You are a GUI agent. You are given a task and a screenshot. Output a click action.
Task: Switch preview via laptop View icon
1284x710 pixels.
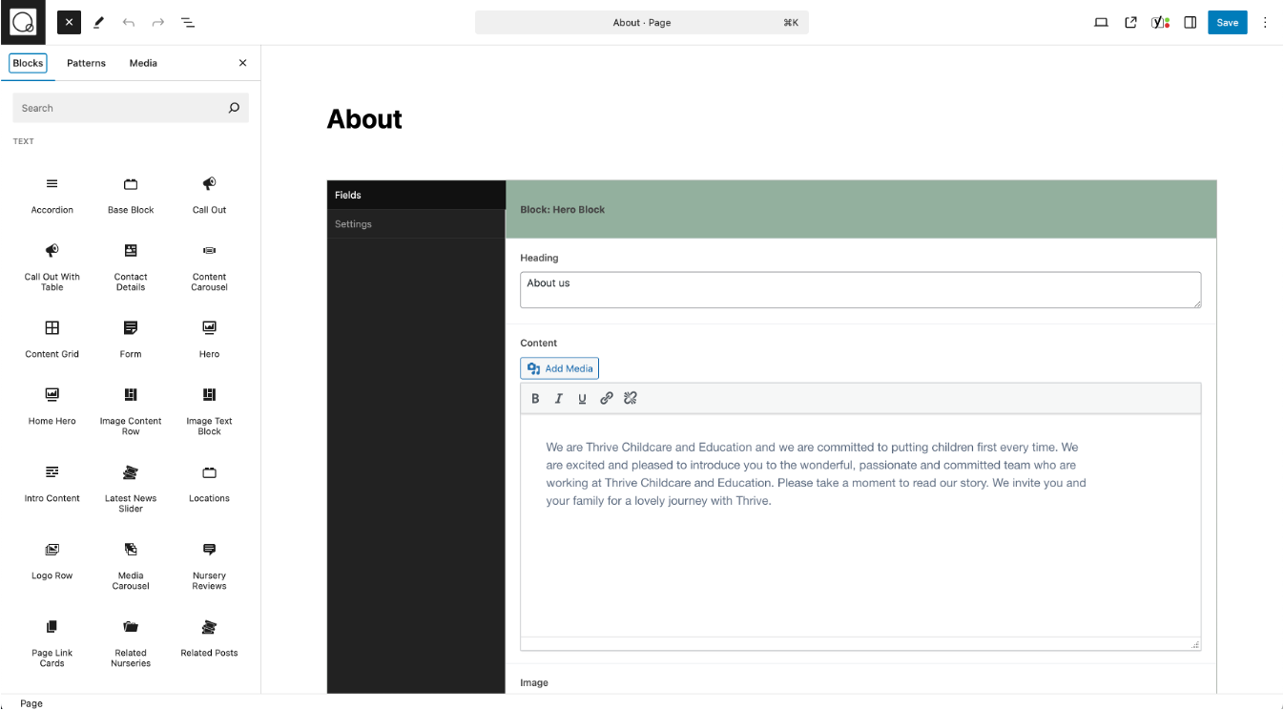[1101, 22]
